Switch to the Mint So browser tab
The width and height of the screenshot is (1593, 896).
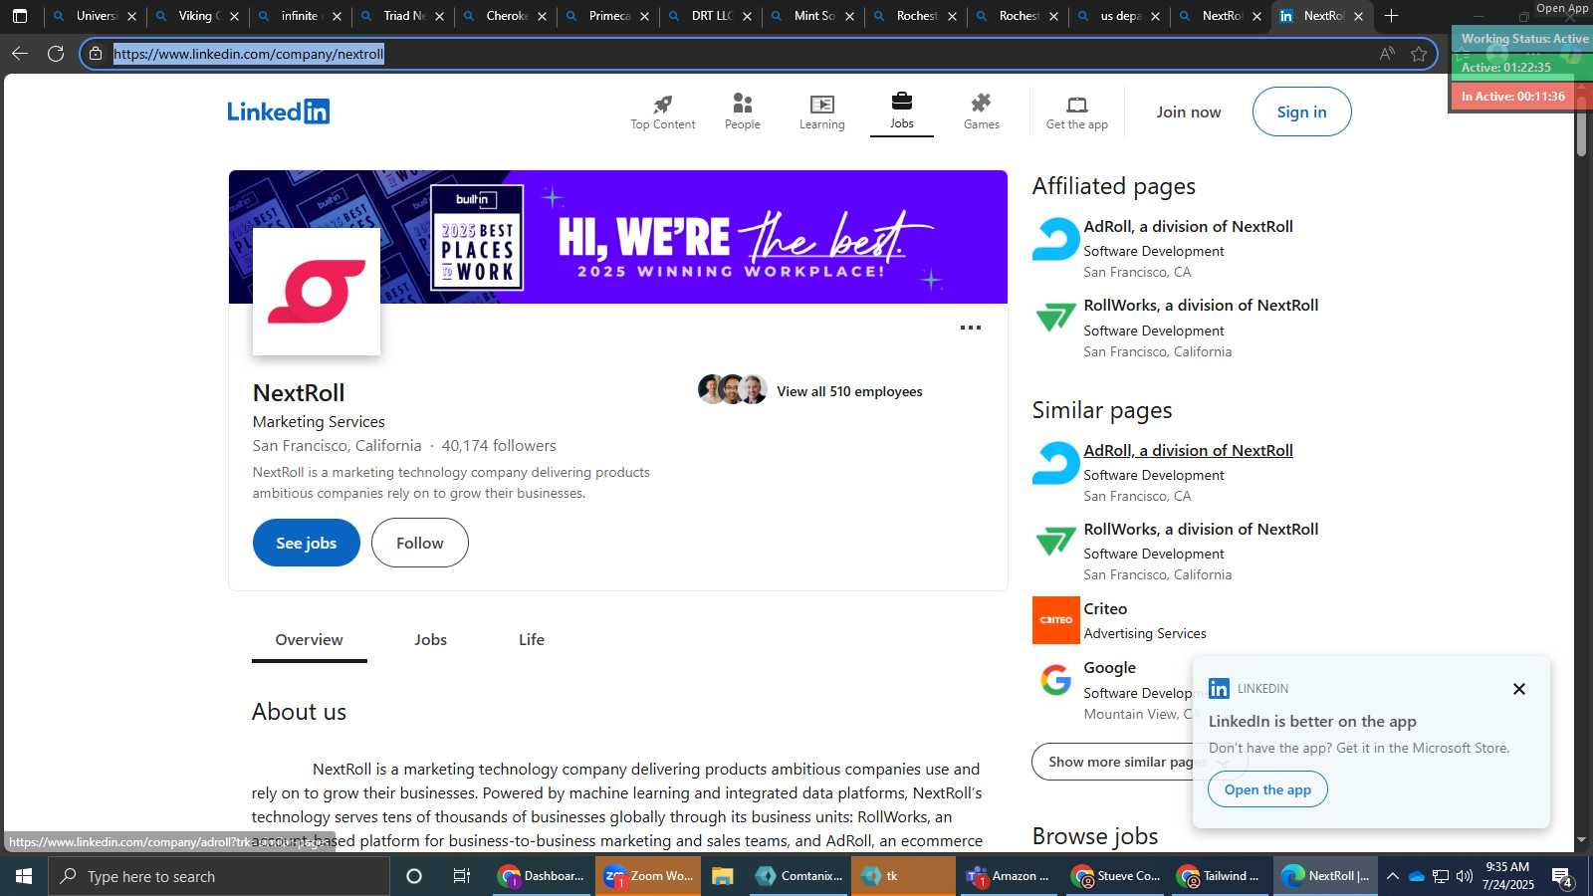point(812,16)
